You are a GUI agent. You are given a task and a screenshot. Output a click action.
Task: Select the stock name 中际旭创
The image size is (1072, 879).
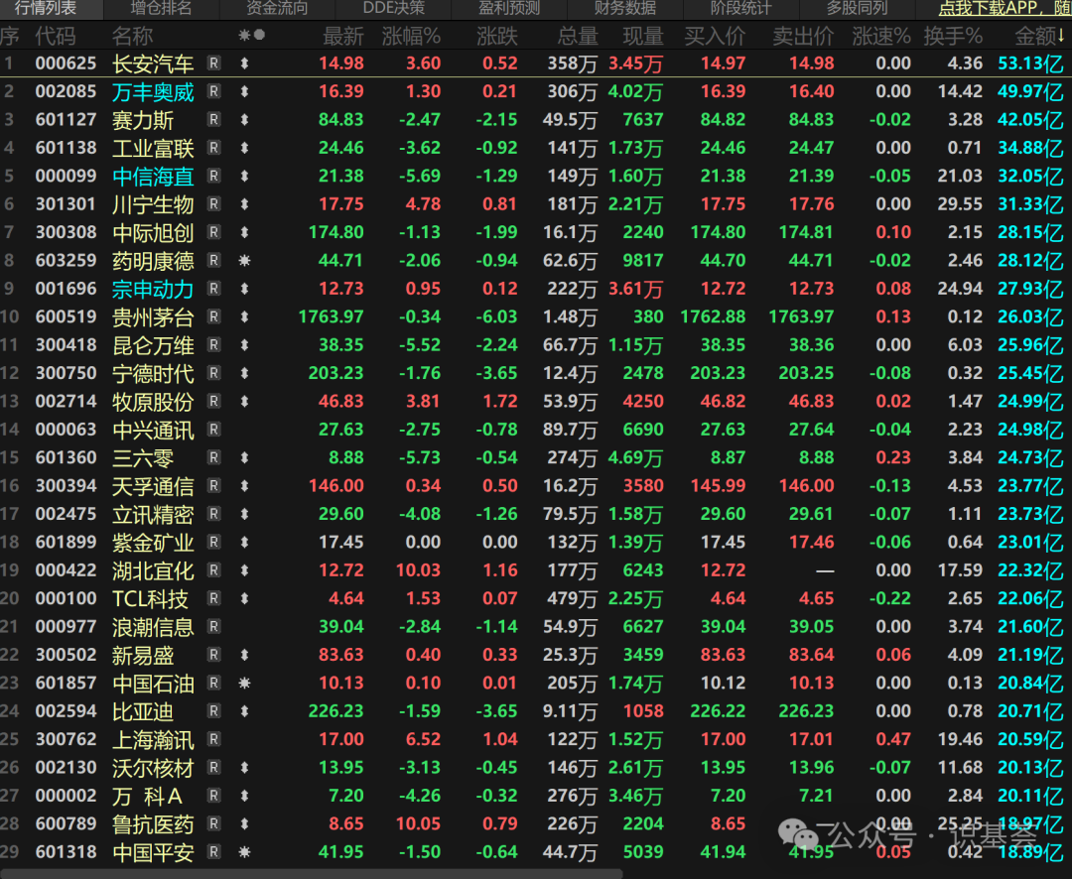(153, 232)
